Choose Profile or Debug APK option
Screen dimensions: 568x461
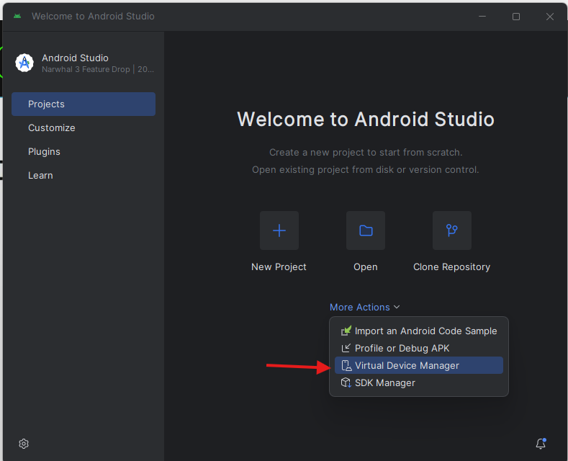(402, 349)
